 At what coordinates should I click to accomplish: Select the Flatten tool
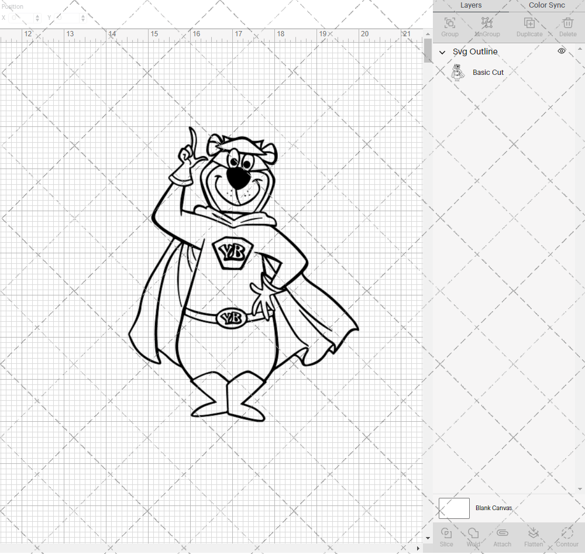tap(534, 534)
